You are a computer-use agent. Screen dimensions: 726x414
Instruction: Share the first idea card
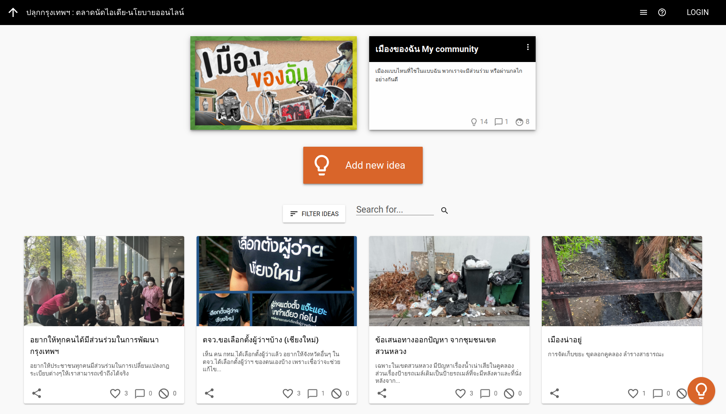(37, 393)
